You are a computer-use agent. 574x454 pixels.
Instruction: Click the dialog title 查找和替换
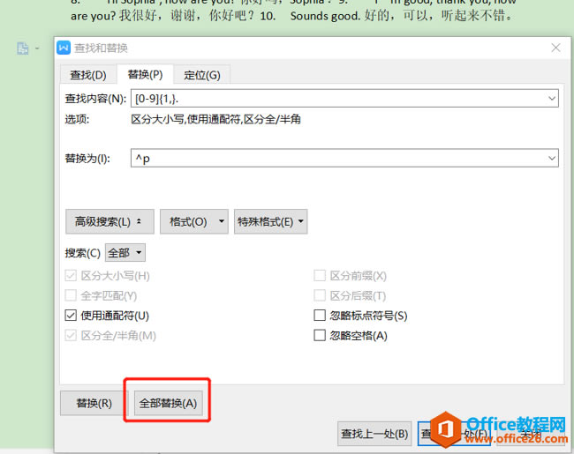tap(101, 48)
